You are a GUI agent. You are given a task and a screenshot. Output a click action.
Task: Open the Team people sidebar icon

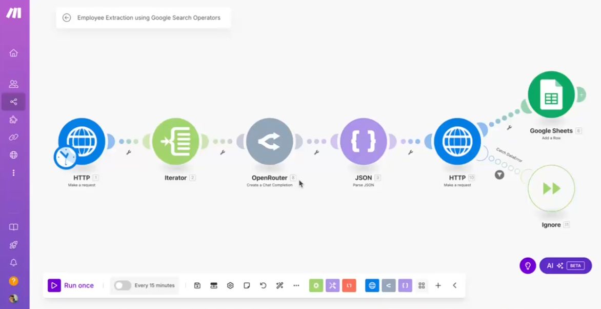pos(13,84)
